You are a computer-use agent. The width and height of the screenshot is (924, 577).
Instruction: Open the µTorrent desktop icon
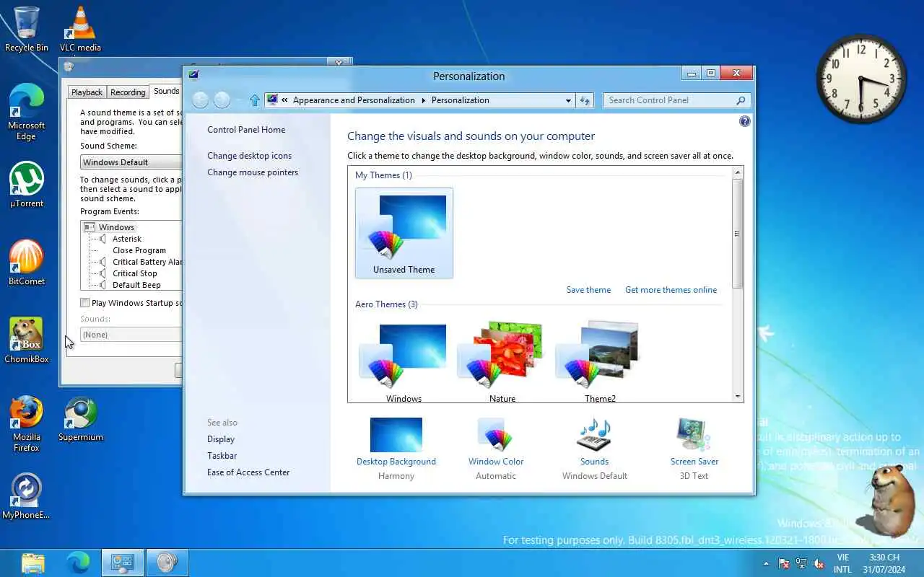(x=27, y=185)
